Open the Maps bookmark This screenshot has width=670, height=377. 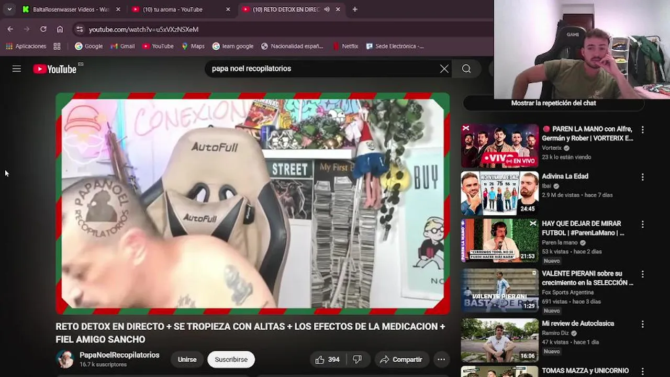coord(193,46)
